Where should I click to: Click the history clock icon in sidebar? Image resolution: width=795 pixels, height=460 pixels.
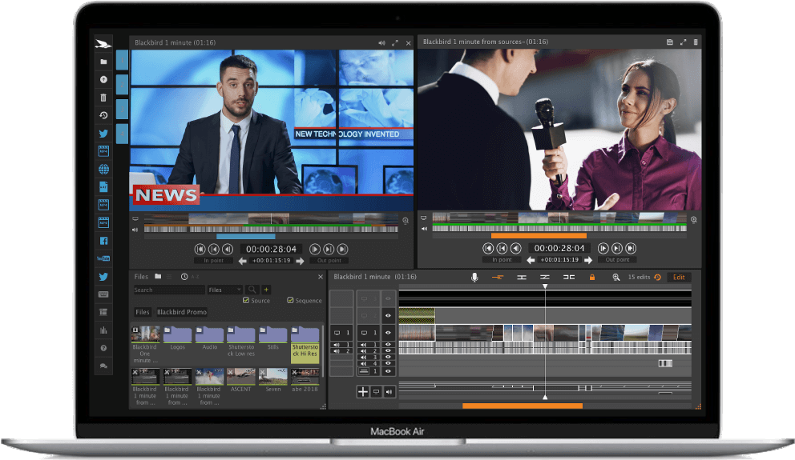(103, 115)
